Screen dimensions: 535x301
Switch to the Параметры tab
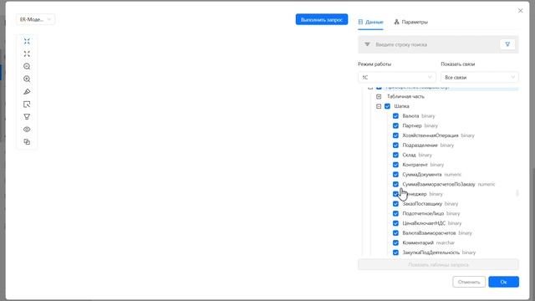click(410, 22)
